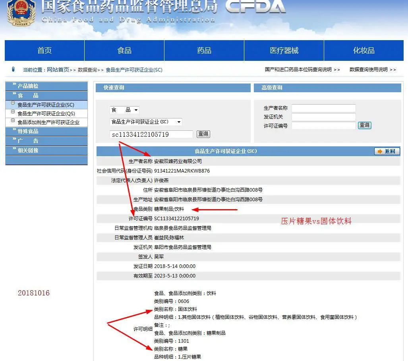Open the 医疗器械 navigation tab
Image resolution: width=408 pixels, height=361 pixels.
point(284,50)
